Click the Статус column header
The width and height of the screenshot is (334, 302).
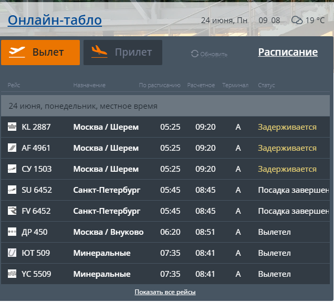266,85
